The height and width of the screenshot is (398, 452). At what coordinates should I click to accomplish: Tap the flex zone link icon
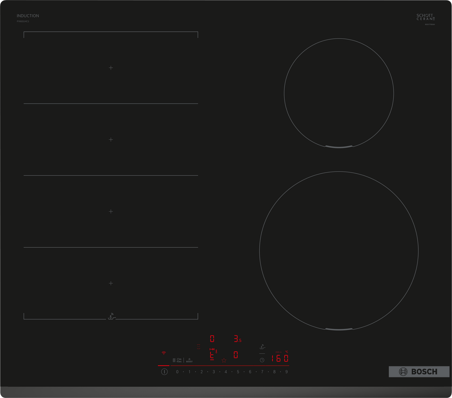(198, 347)
